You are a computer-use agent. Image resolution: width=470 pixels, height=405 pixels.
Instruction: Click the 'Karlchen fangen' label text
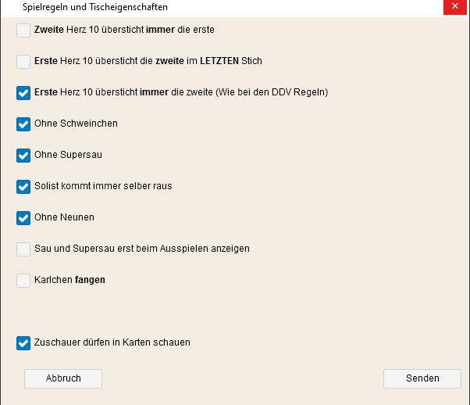69,280
